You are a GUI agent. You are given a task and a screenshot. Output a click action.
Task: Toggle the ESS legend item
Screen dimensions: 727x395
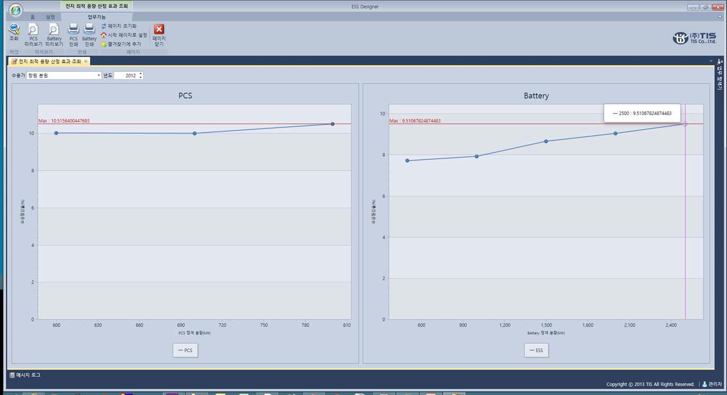(536, 350)
